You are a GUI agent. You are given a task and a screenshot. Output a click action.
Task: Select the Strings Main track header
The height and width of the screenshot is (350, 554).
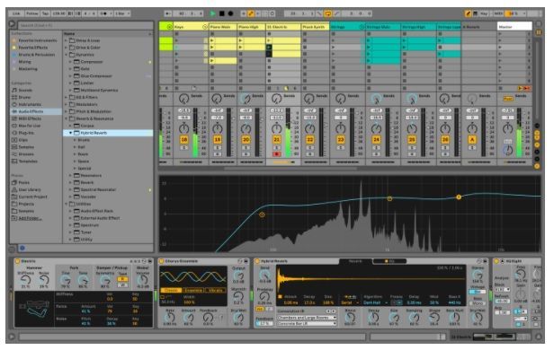383,27
